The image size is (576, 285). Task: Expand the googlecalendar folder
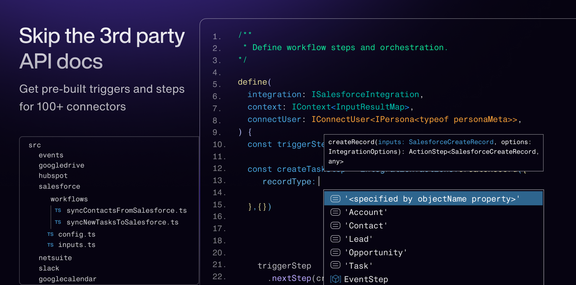coord(68,279)
